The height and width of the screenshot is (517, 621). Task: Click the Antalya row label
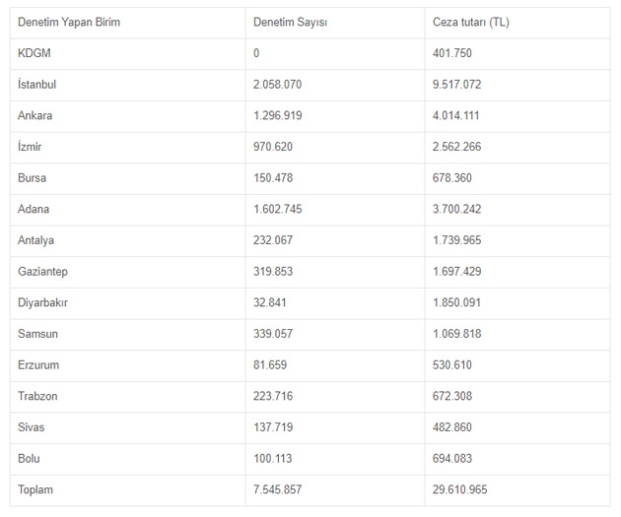click(35, 240)
